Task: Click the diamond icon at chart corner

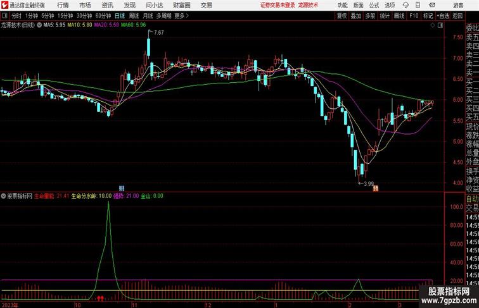Action: [433, 25]
